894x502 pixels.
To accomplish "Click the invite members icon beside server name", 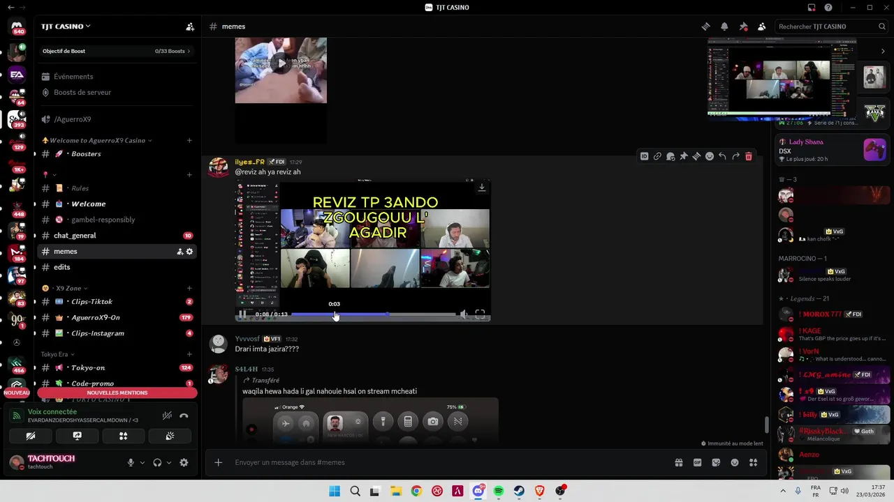I will click(x=190, y=26).
